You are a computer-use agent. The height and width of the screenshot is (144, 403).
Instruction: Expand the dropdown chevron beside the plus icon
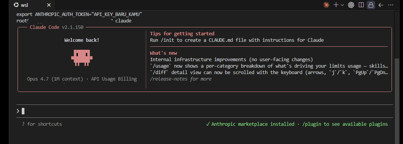(342, 5)
